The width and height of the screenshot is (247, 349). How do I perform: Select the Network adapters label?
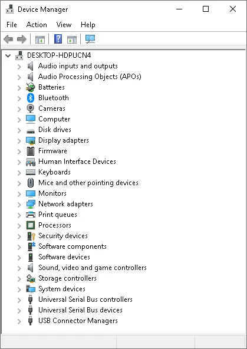click(65, 204)
